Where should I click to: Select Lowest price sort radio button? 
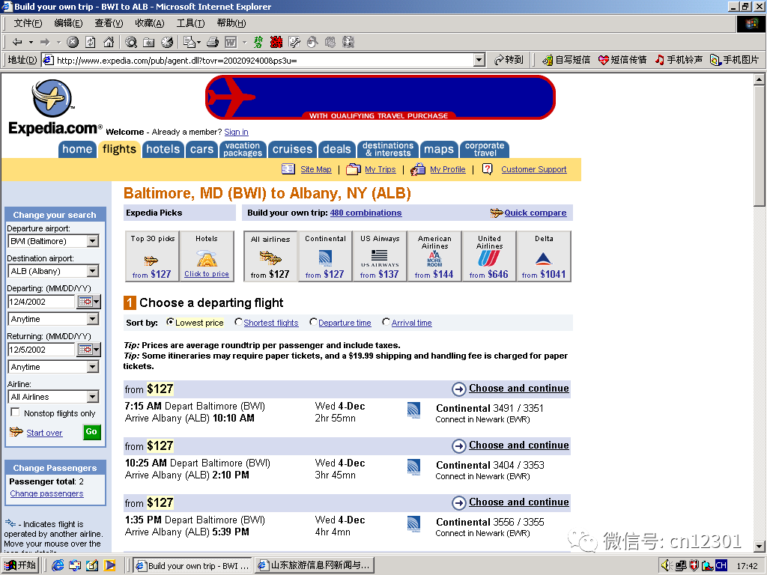(170, 322)
